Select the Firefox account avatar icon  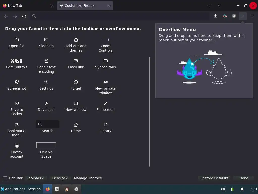pyautogui.click(x=17, y=146)
